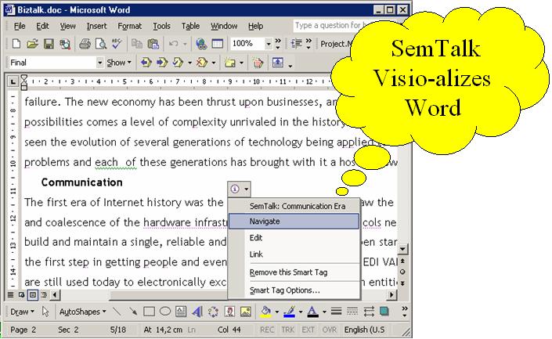The height and width of the screenshot is (339, 552).
Task: Toggle EXT extend selection in status bar
Action: pos(308,330)
